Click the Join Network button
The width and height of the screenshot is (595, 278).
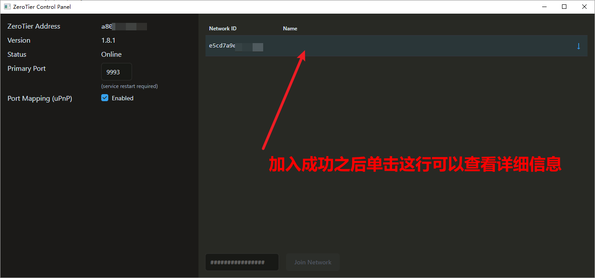click(313, 262)
